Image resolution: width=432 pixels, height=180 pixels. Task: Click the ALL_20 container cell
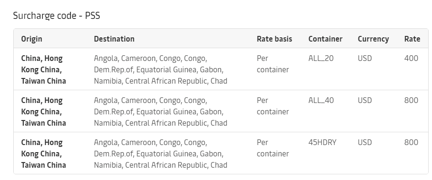pos(321,59)
